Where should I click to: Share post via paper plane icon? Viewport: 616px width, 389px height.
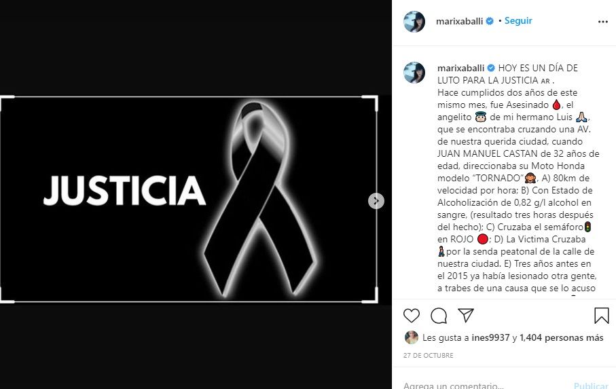[465, 315]
